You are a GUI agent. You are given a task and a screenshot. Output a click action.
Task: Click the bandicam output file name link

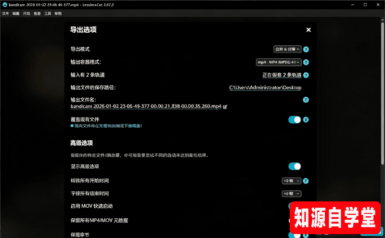146,106
